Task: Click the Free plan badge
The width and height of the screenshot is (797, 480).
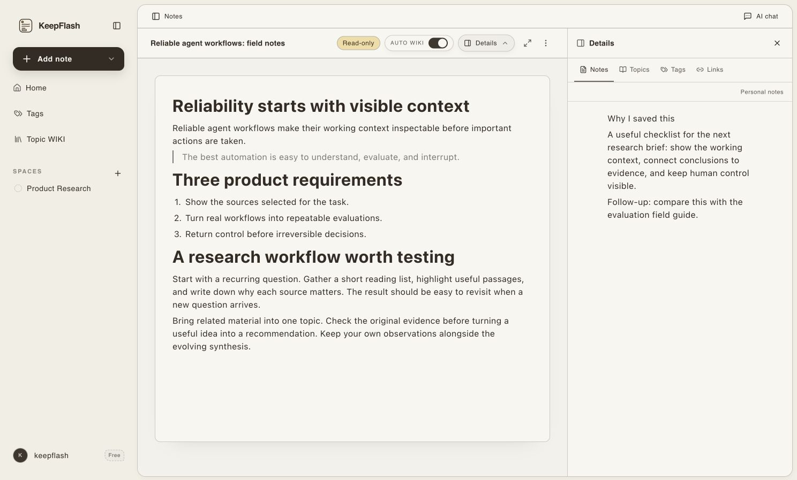Action: click(114, 455)
